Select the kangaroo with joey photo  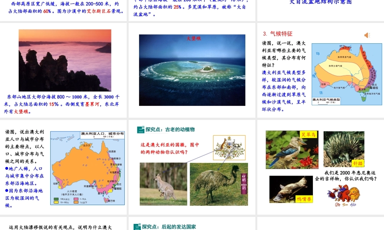click(163, 184)
